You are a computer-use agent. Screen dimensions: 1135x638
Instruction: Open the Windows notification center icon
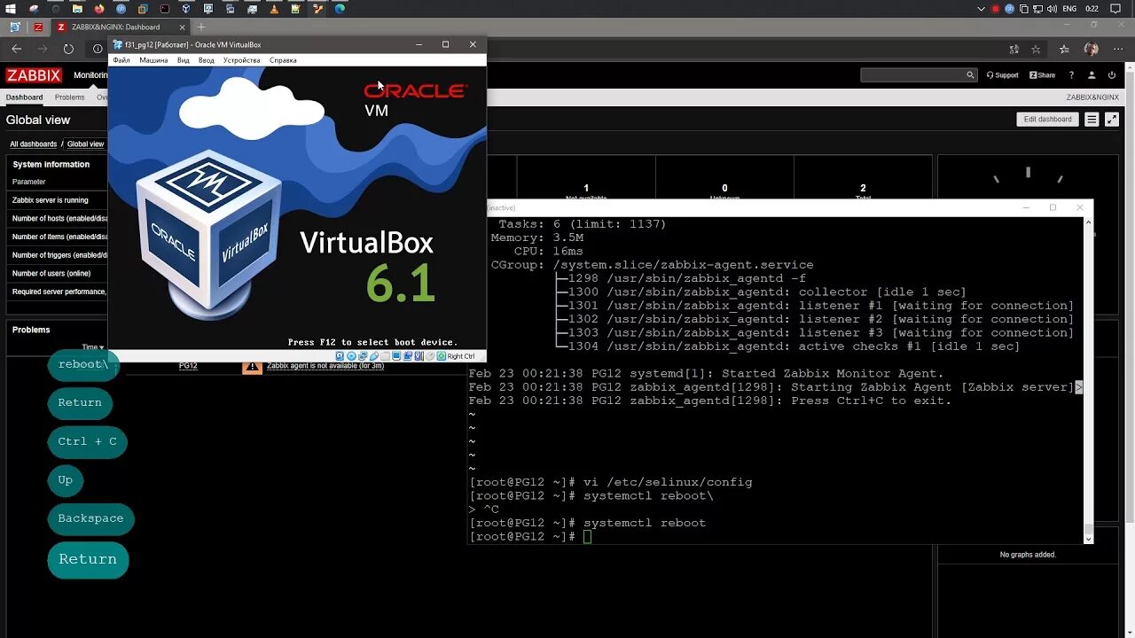(x=1115, y=9)
